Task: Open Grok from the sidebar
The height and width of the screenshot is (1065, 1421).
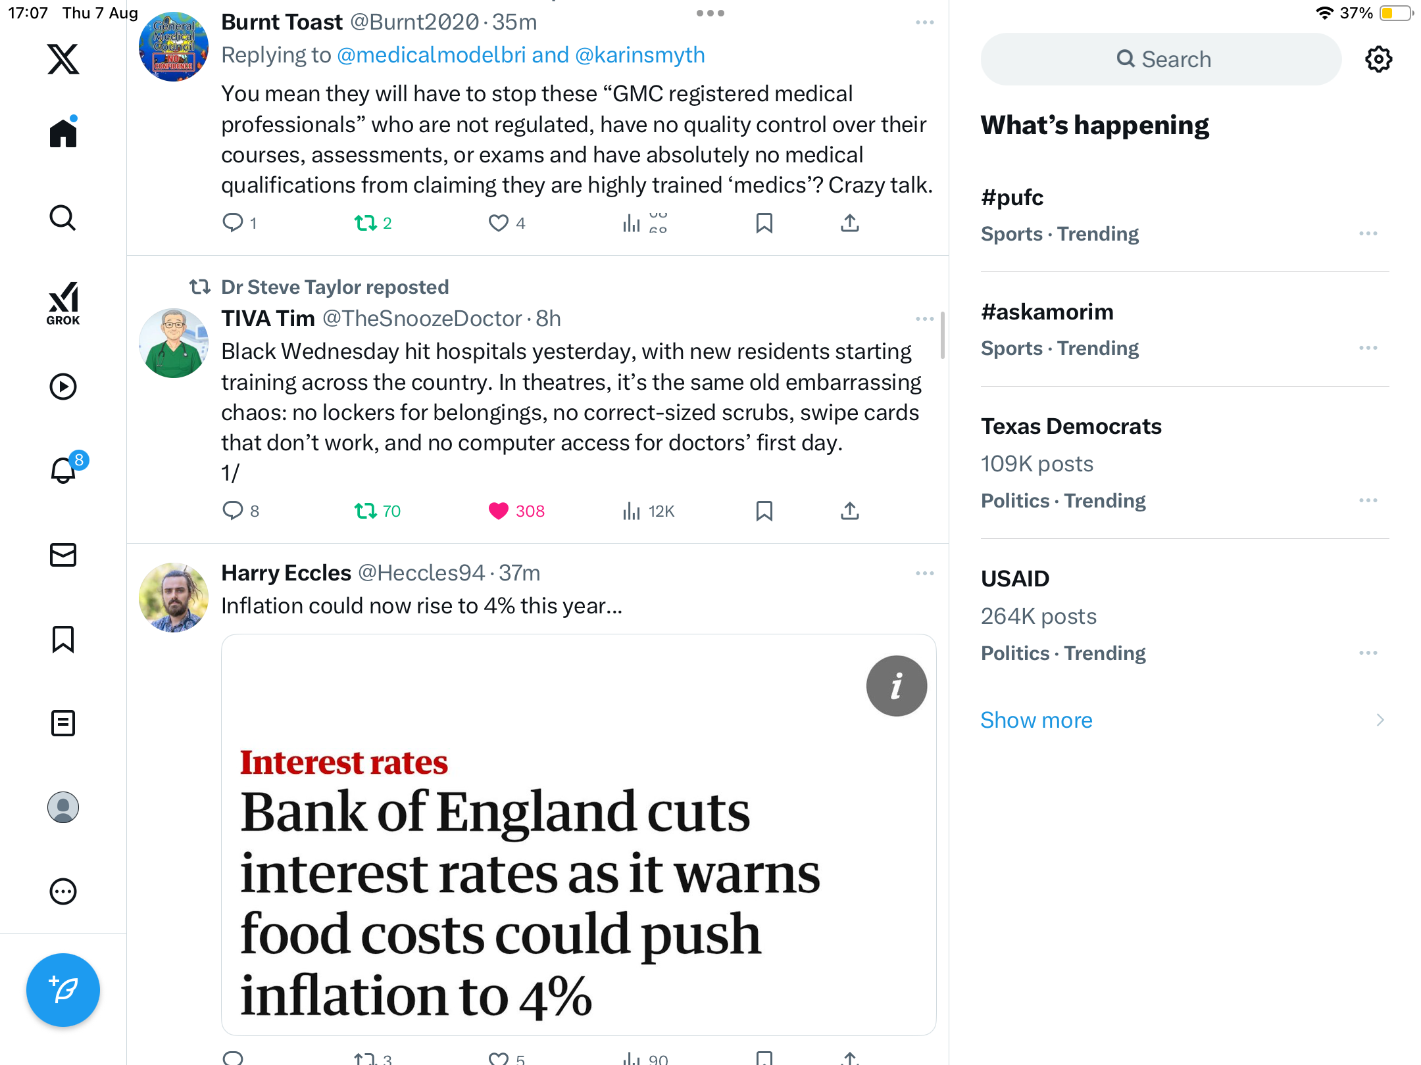Action: pos(63,304)
